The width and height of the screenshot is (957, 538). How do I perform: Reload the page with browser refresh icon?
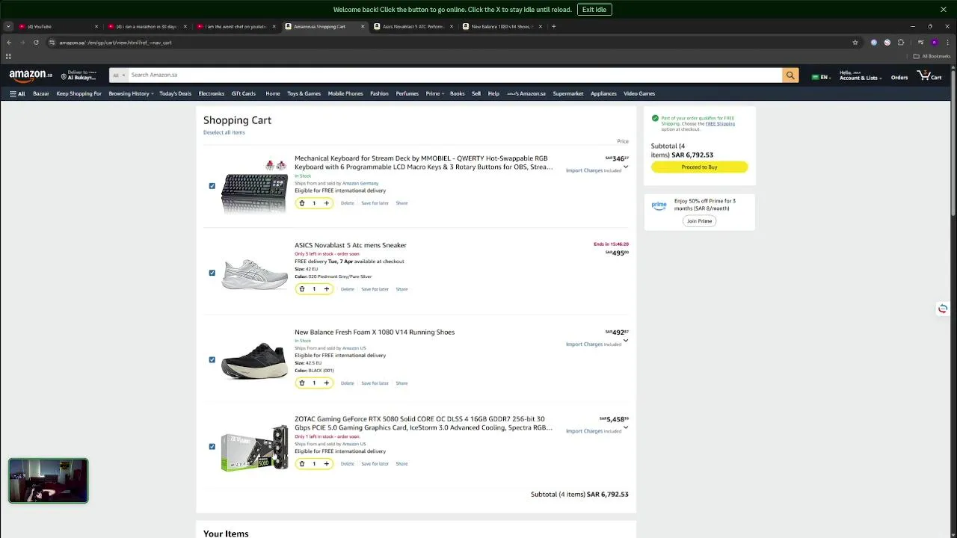point(36,43)
